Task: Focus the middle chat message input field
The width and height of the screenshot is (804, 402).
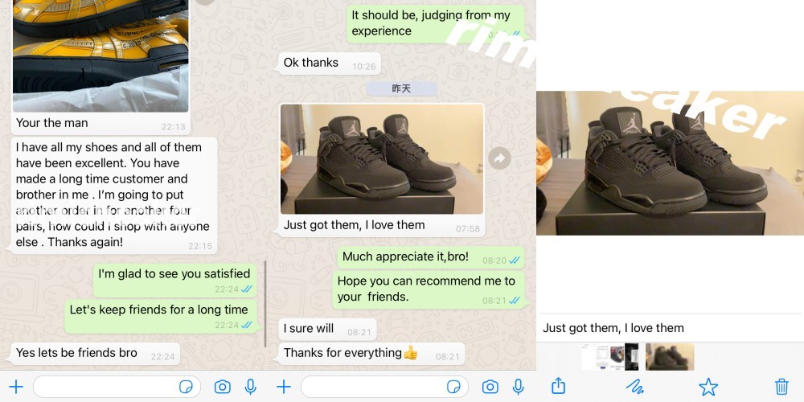Action: [x=384, y=387]
